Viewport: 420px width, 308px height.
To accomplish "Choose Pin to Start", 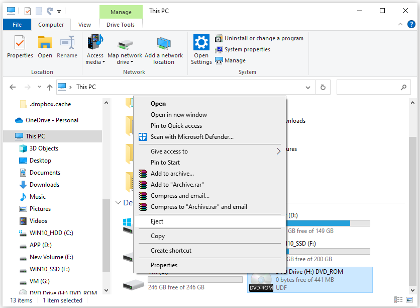I will (x=209, y=163).
